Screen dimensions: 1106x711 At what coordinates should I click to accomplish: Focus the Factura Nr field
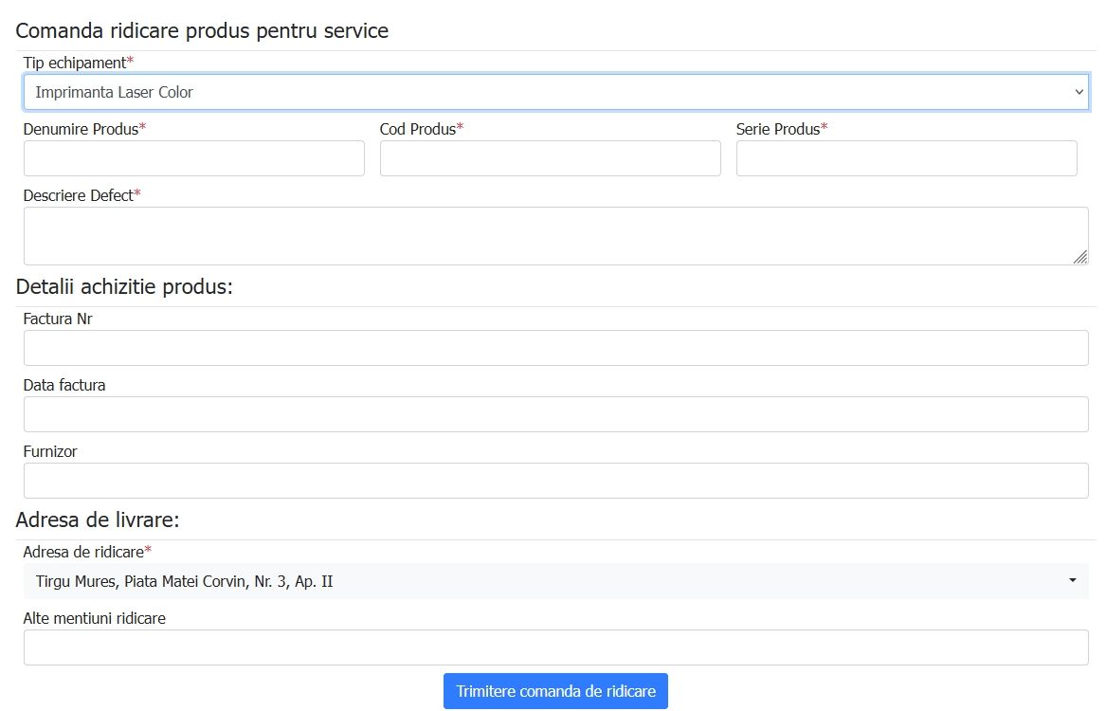(x=555, y=348)
